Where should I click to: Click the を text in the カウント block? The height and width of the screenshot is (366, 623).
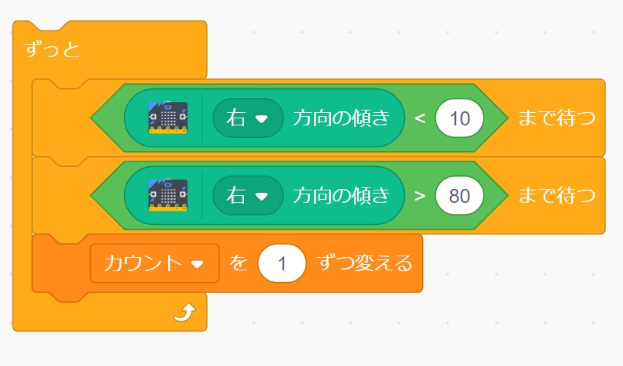(238, 263)
